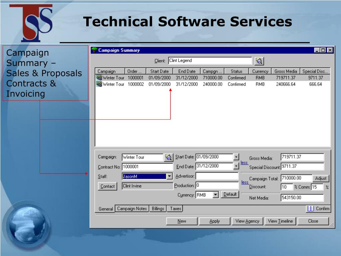Click the Gross Media field 719711.37
The height and width of the screenshot is (256, 341).
302,157
